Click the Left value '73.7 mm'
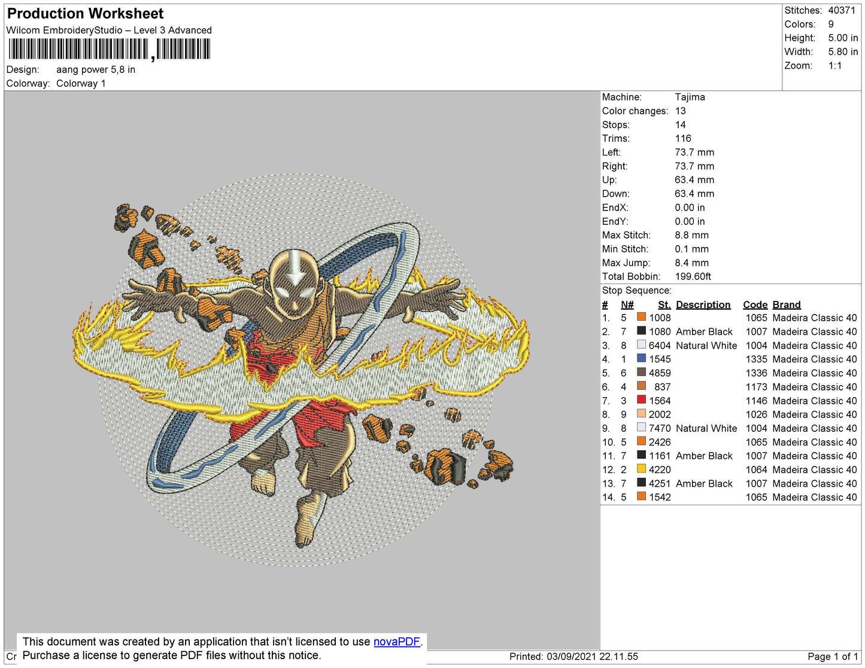 click(694, 152)
